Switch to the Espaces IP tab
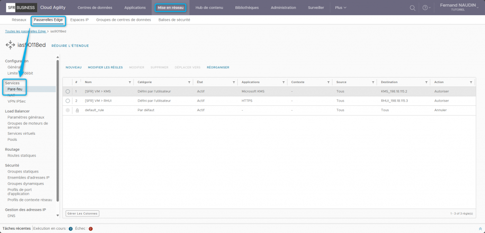The height and width of the screenshot is (233, 485). (79, 20)
